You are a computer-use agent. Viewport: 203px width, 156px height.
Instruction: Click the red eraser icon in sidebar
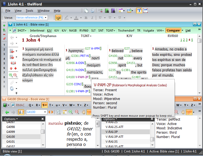coord(4,38)
